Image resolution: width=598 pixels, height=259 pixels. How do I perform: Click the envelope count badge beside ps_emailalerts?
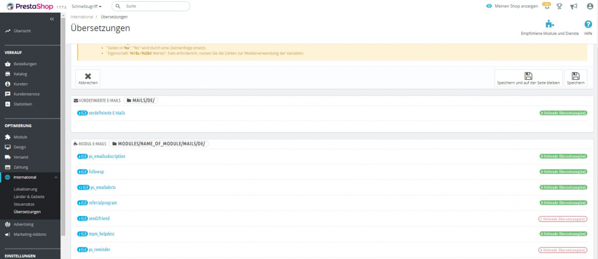point(83,187)
